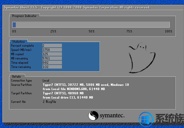Click the Current file label

point(18,102)
